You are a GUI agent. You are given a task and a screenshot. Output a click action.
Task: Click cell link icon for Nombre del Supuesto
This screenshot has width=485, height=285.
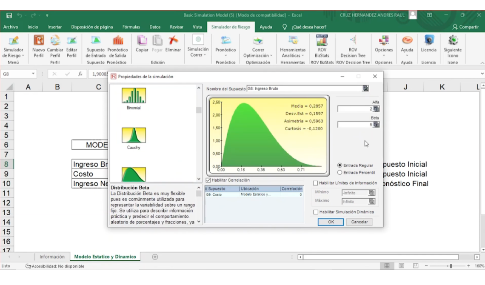365,88
